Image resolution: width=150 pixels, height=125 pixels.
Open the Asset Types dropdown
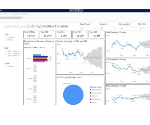tap(88, 28)
